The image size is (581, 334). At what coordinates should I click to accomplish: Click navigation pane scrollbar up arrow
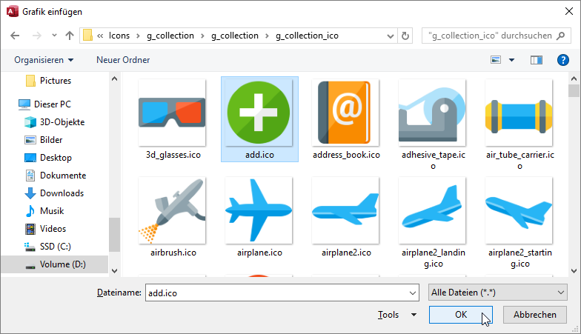[x=114, y=79]
